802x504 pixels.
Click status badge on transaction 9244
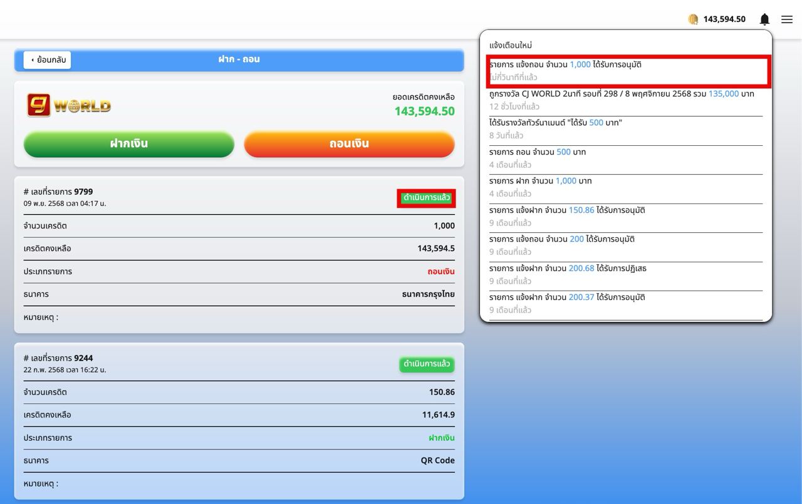pyautogui.click(x=427, y=364)
